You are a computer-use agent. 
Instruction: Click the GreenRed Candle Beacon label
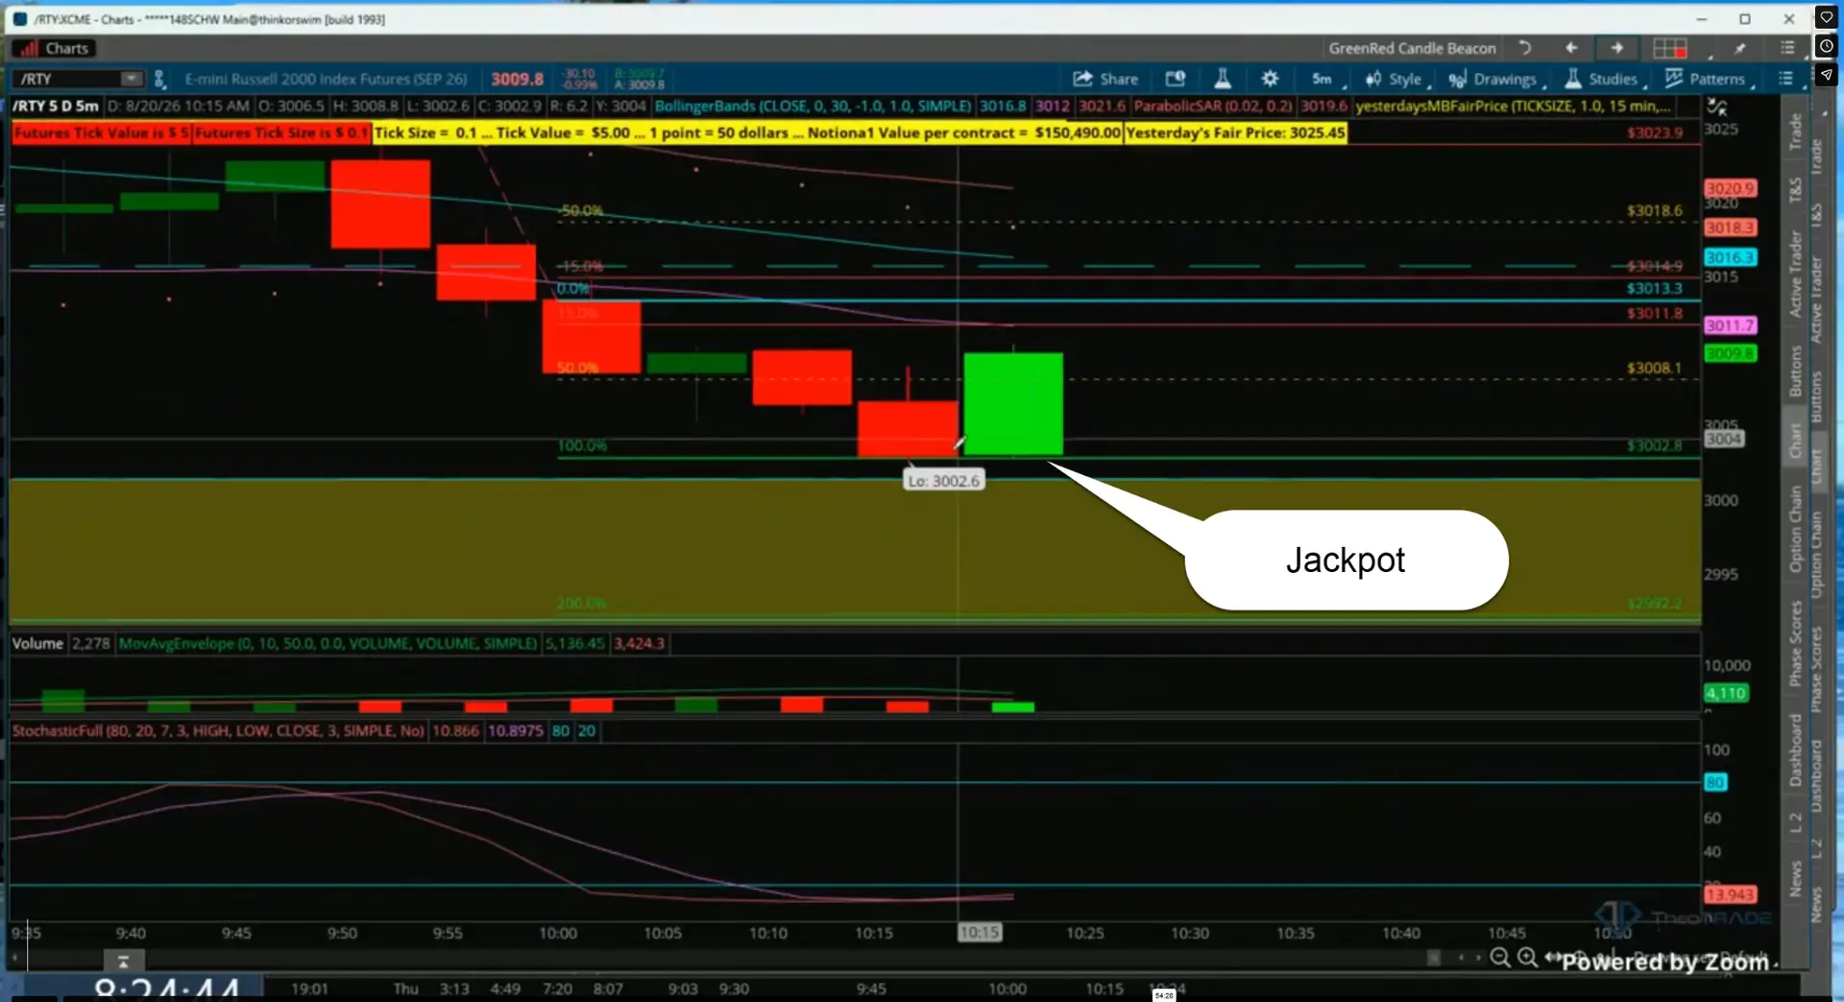click(1412, 48)
